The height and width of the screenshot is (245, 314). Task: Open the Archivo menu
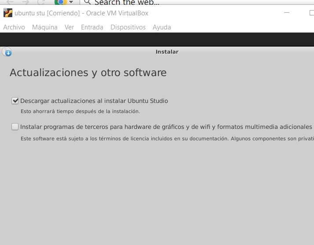[14, 27]
